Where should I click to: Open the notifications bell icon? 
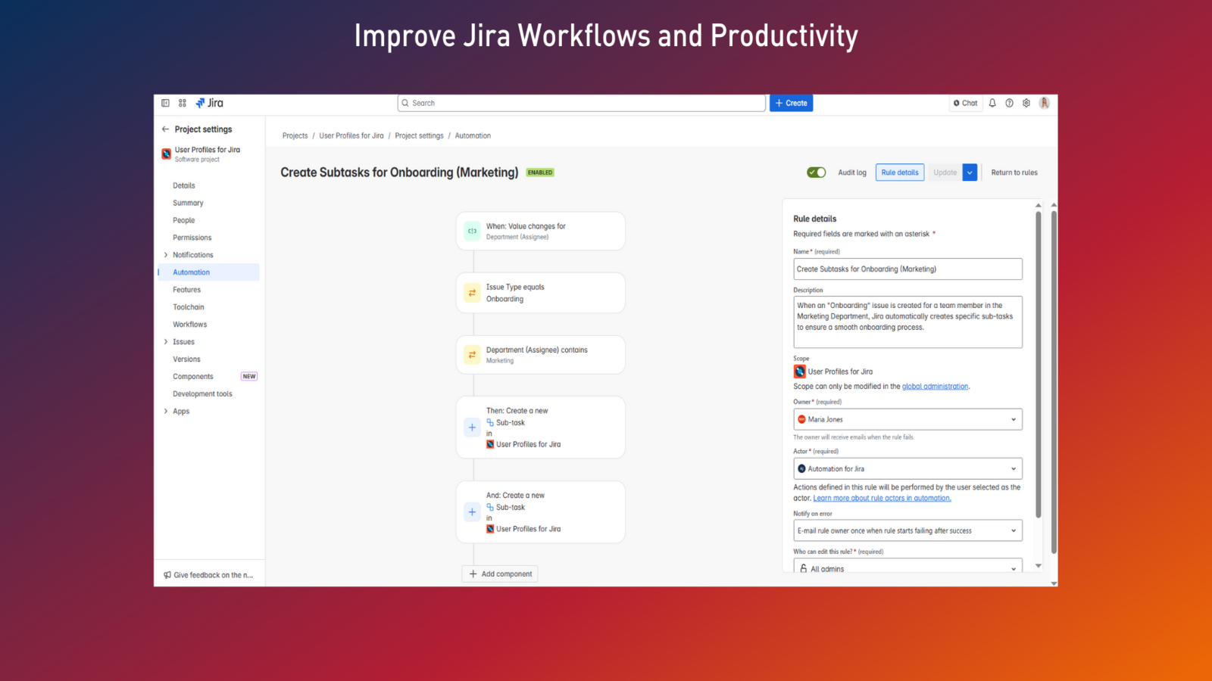(x=992, y=103)
